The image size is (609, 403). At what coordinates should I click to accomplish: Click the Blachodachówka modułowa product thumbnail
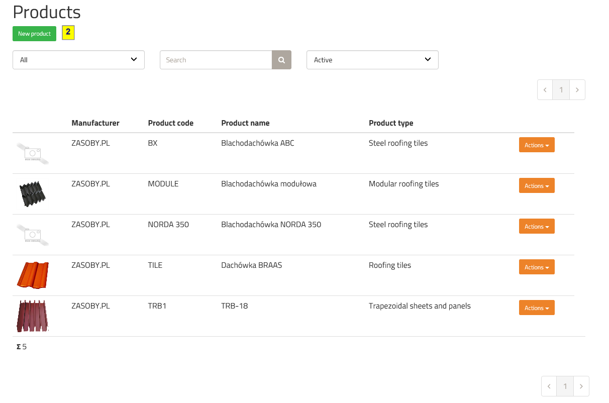33,193
